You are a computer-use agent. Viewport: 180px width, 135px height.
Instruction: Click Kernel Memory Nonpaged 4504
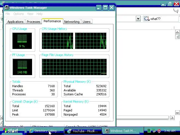[x=103, y=114]
